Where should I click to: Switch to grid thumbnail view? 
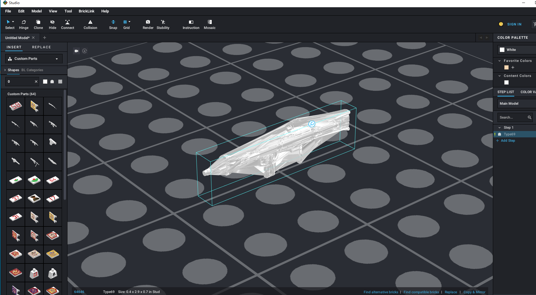pyautogui.click(x=60, y=82)
